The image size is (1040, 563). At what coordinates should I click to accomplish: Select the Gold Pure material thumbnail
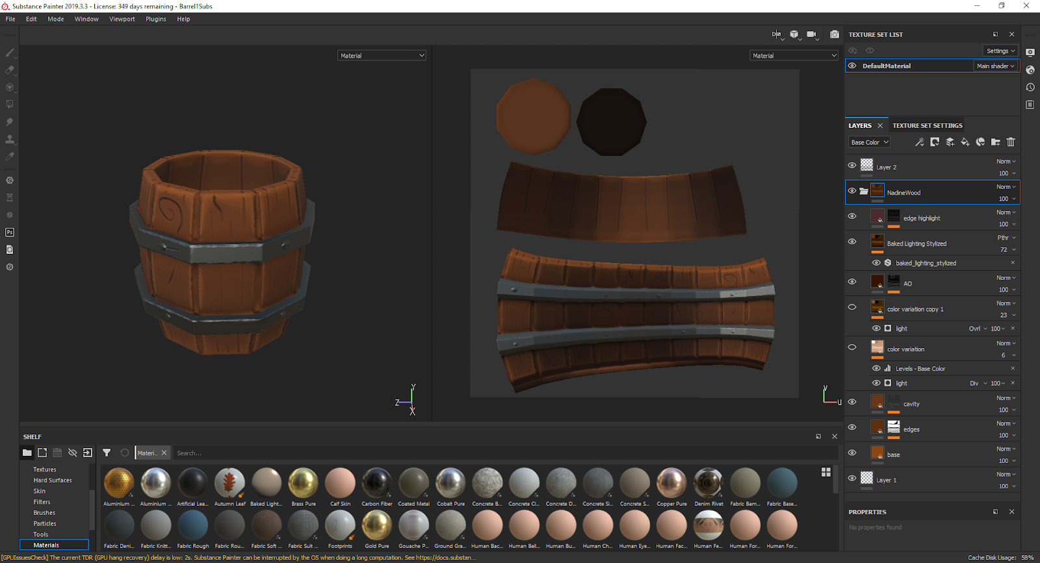377,525
